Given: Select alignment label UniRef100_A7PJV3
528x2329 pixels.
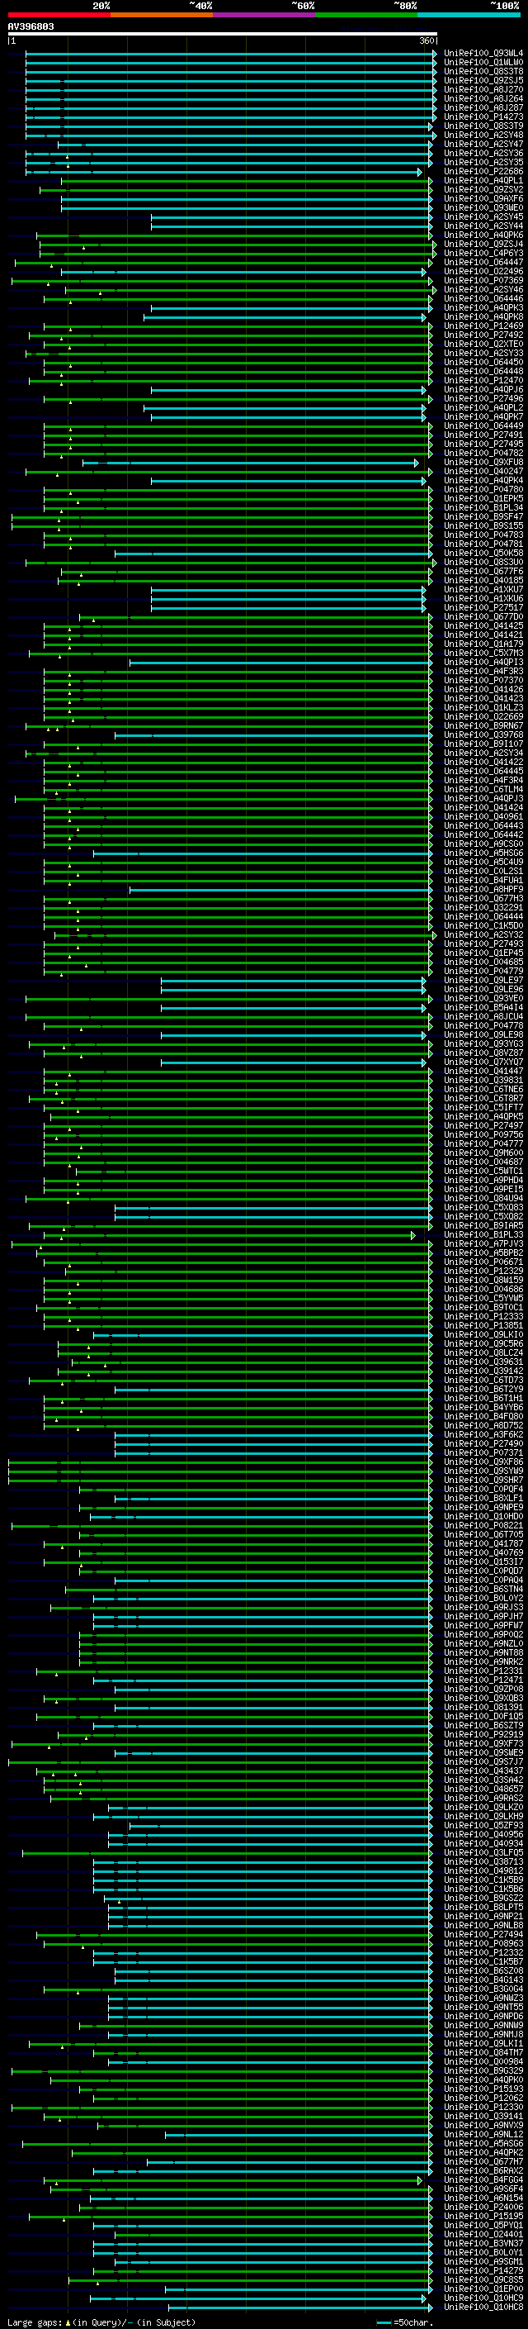Looking at the screenshot, I should [483, 1244].
